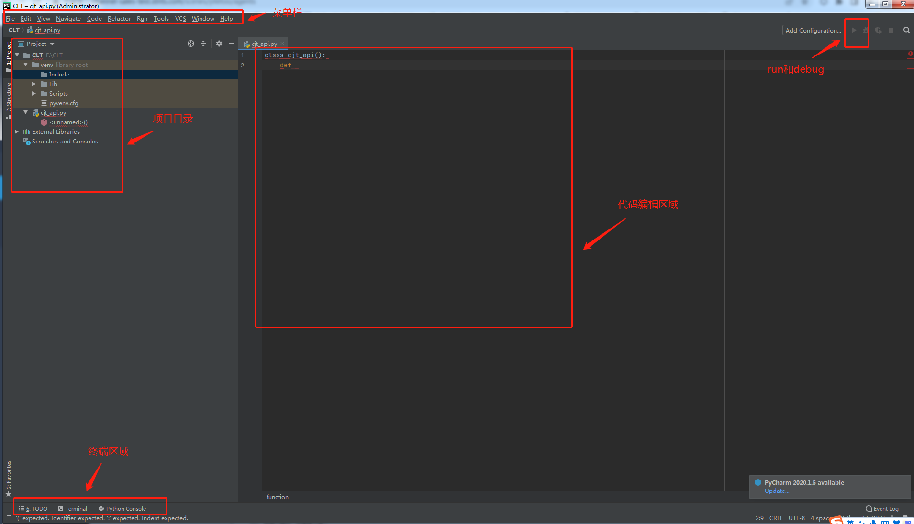Click the 2:9 cursor position indicator

click(759, 518)
